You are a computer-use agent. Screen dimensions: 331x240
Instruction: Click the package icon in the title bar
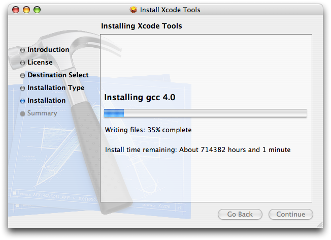click(x=134, y=9)
